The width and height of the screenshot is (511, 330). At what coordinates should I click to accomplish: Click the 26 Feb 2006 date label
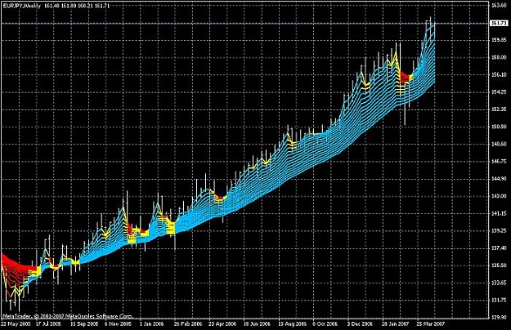[188, 324]
